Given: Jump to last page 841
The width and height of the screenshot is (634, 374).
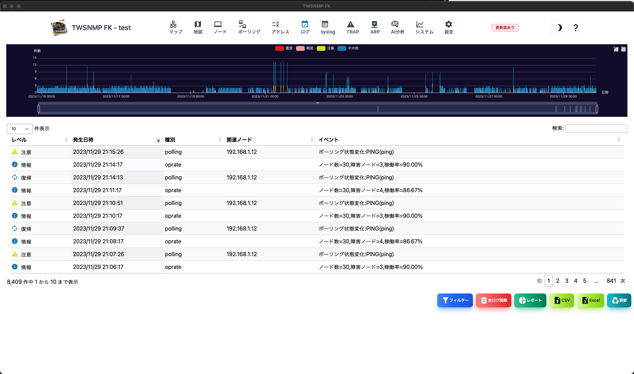Looking at the screenshot, I should pyautogui.click(x=611, y=281).
